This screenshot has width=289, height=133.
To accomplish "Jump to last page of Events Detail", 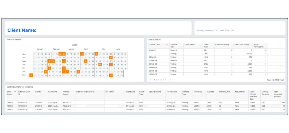I will (171, 80).
